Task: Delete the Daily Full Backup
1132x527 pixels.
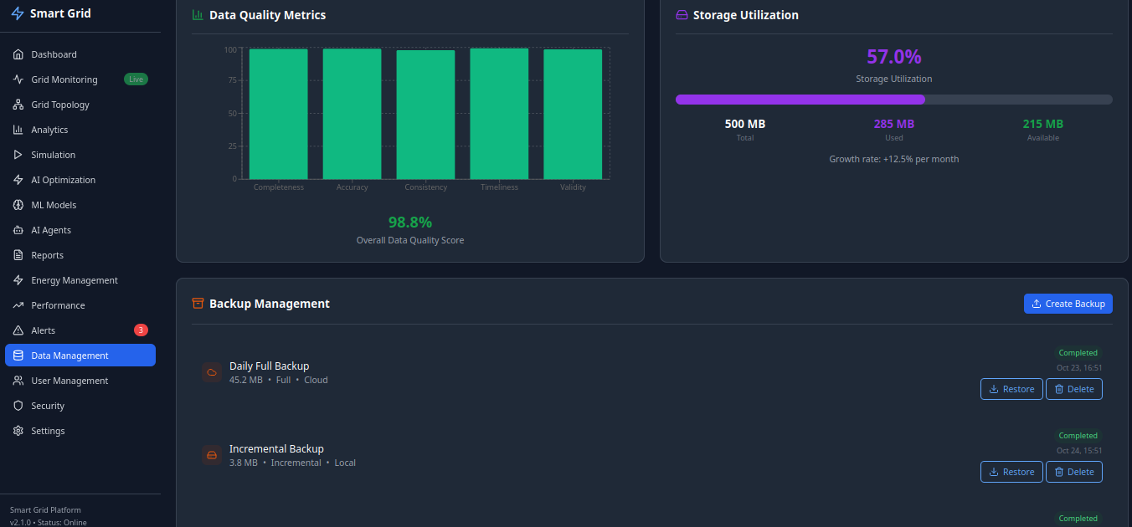Action: point(1074,389)
